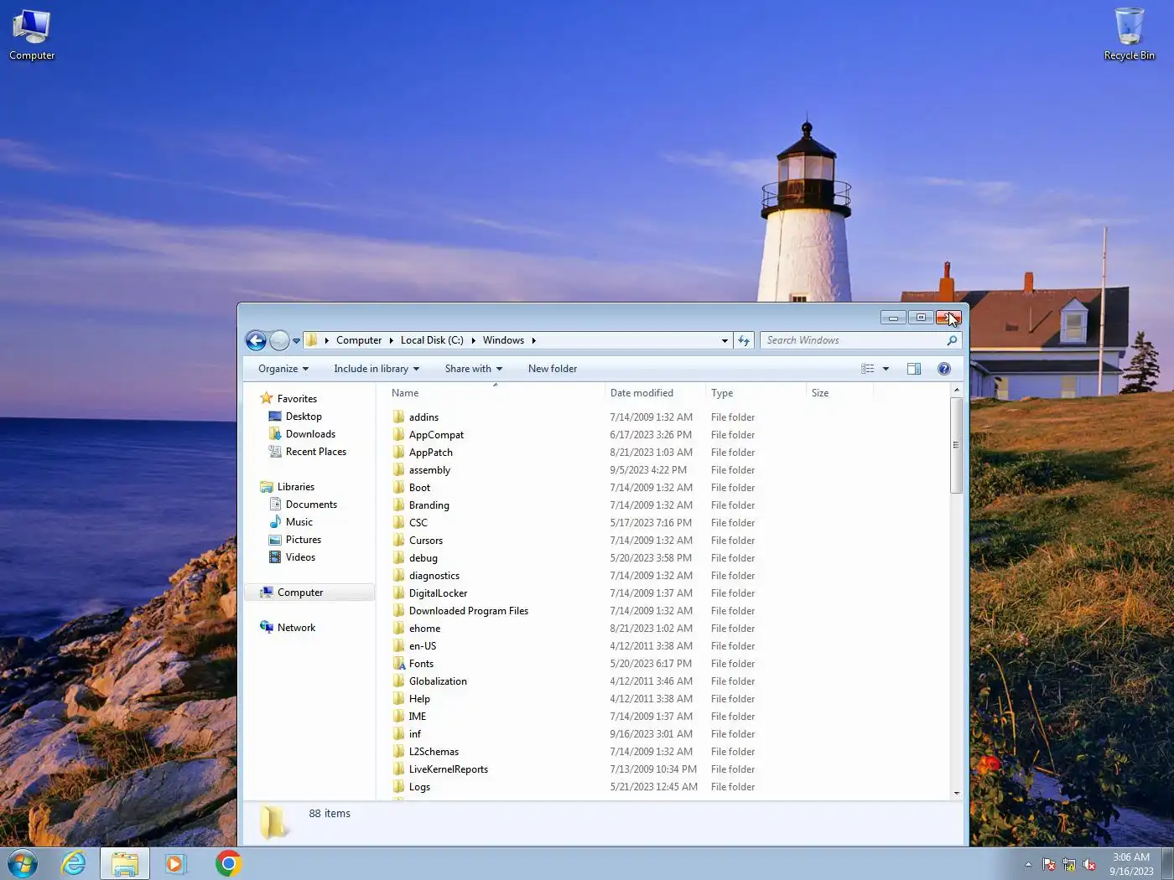Click the Change your view icon
1174x880 pixels.
pos(868,369)
